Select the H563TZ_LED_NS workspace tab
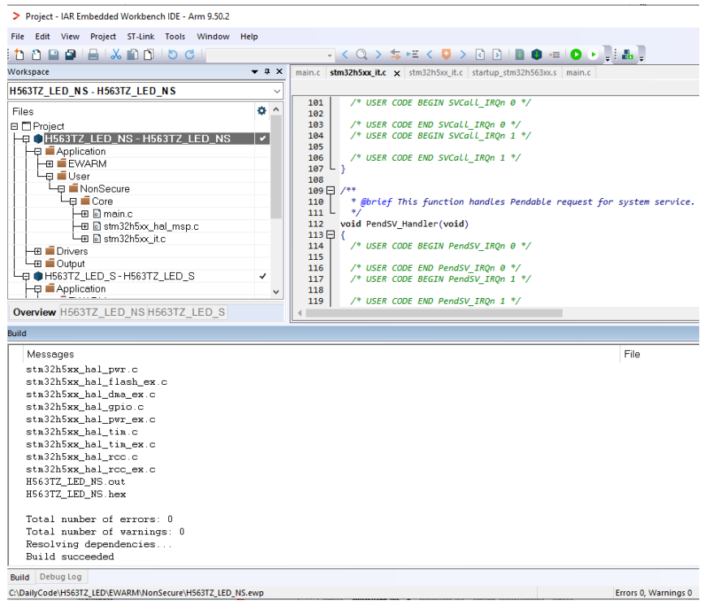The image size is (709, 609). [x=102, y=313]
